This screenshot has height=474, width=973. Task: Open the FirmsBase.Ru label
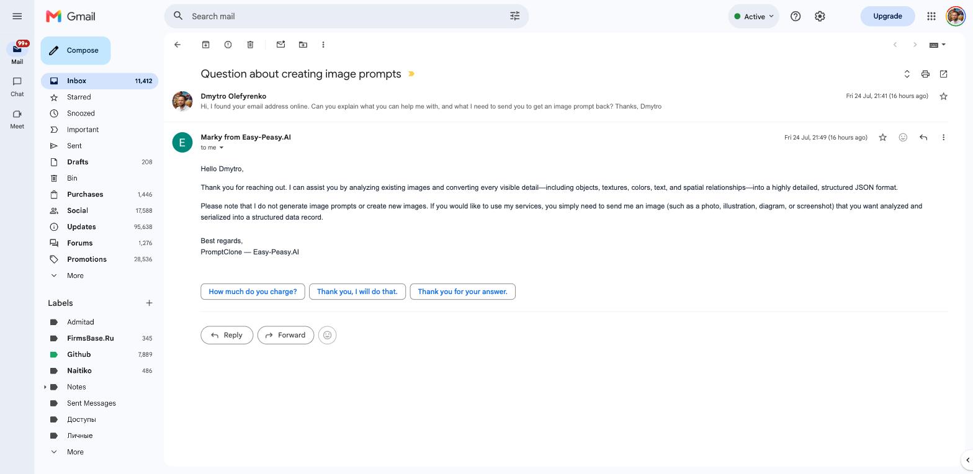[x=99, y=338]
